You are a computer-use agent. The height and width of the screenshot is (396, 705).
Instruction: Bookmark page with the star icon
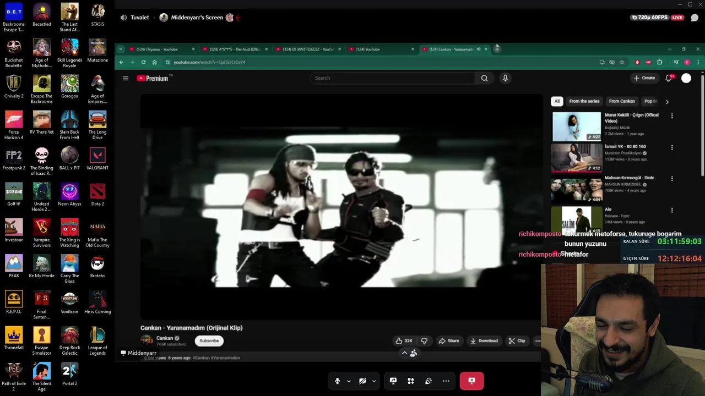[x=622, y=62]
